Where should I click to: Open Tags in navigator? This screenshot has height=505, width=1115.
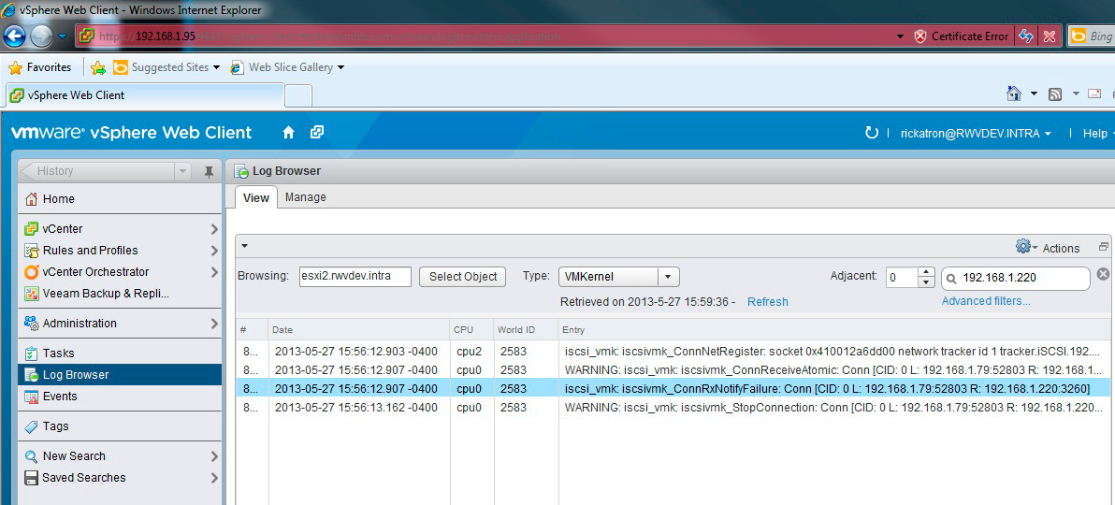point(120,426)
